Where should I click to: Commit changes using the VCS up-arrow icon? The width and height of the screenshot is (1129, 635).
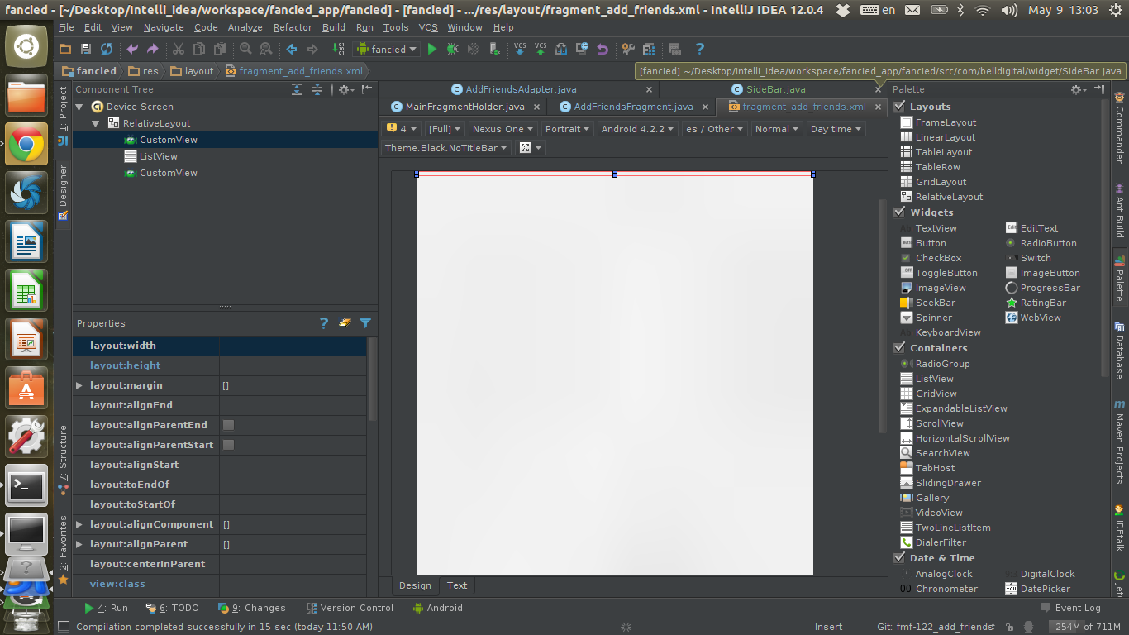(x=540, y=49)
